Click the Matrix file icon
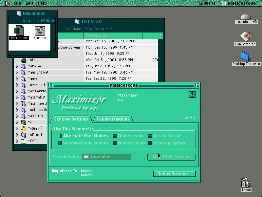This screenshot has height=197, width=262. click(24, 60)
